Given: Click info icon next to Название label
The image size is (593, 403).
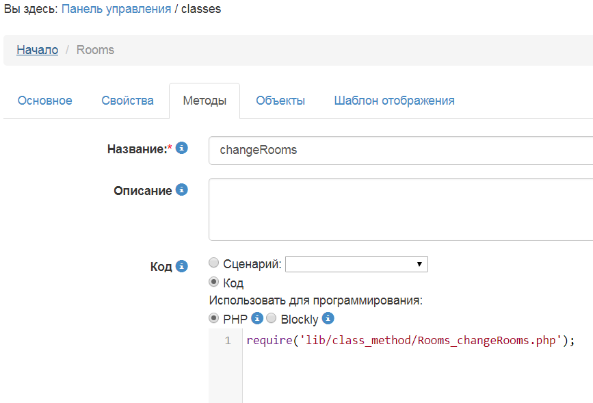Looking at the screenshot, I should [x=182, y=148].
